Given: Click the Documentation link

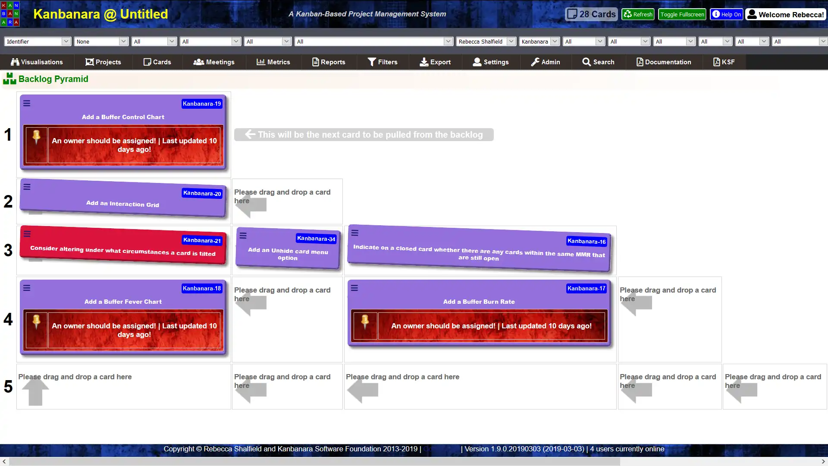Looking at the screenshot, I should coord(663,62).
